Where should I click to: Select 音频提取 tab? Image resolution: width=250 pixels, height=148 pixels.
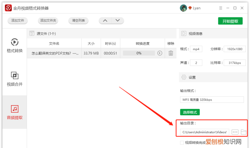coord(15,112)
